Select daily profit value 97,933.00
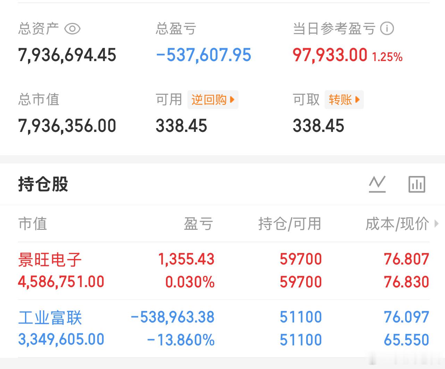 coord(330,55)
